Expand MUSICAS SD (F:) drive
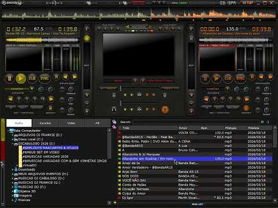 tap(13, 187)
